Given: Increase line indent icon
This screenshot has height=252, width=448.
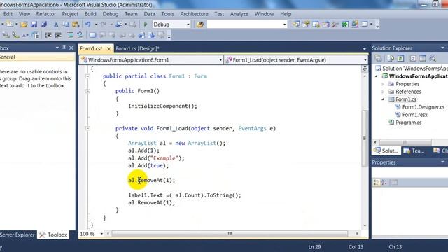Looking at the screenshot, I should tap(58, 36).
